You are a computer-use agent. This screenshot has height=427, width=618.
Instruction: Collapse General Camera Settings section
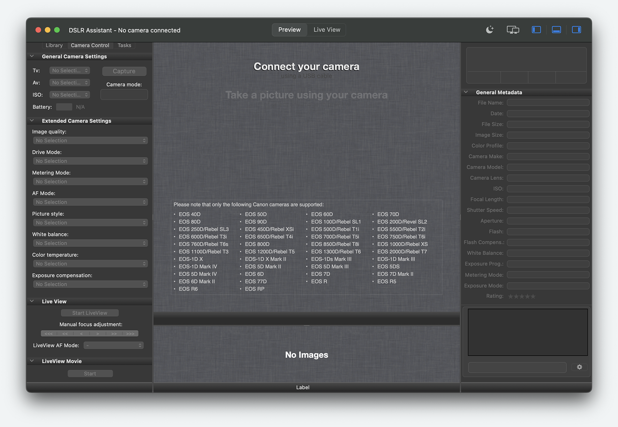pyautogui.click(x=32, y=56)
